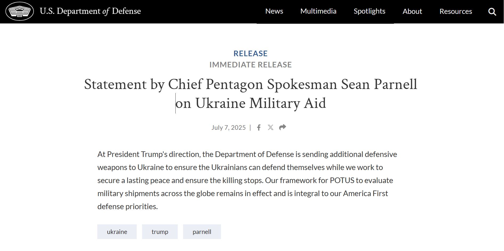Select the trump tag

coord(160,232)
